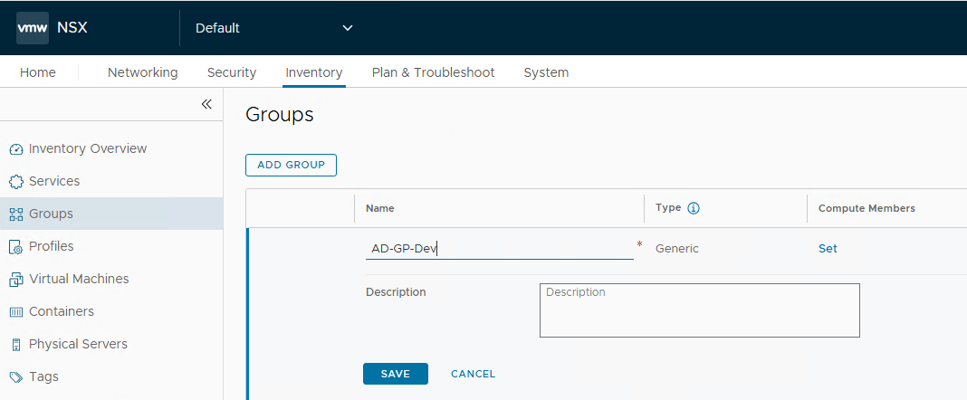This screenshot has width=967, height=400.
Task: Open the Security tab
Action: pyautogui.click(x=231, y=72)
